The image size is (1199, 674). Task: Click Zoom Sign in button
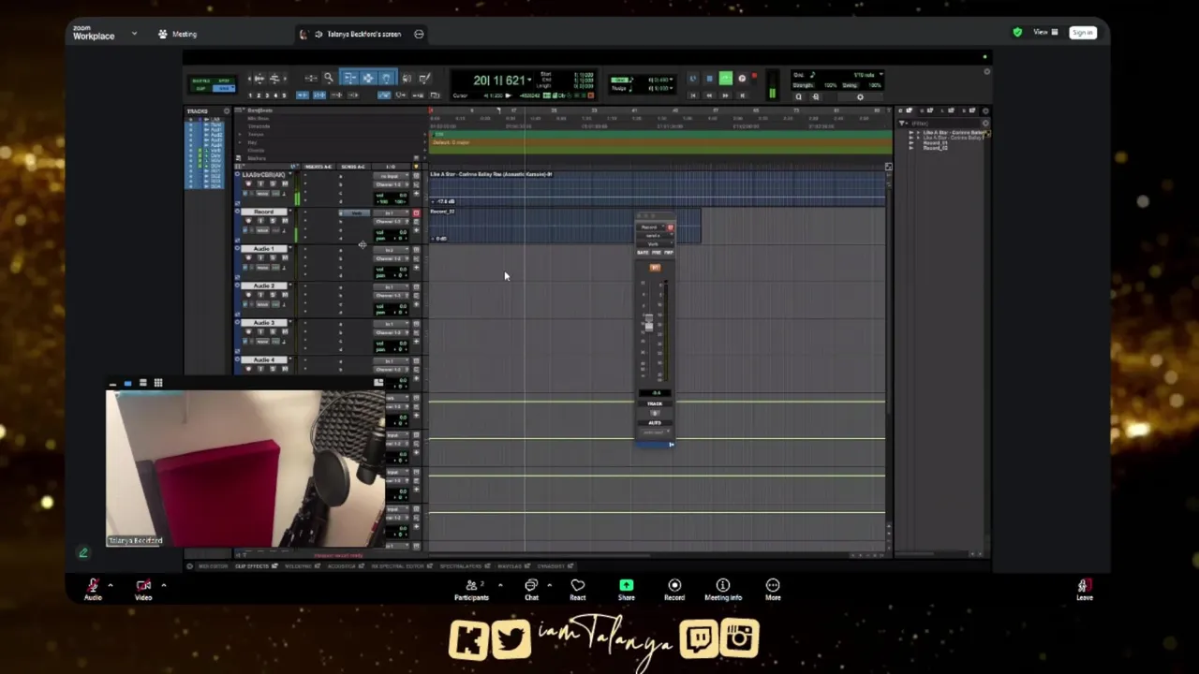click(x=1083, y=33)
